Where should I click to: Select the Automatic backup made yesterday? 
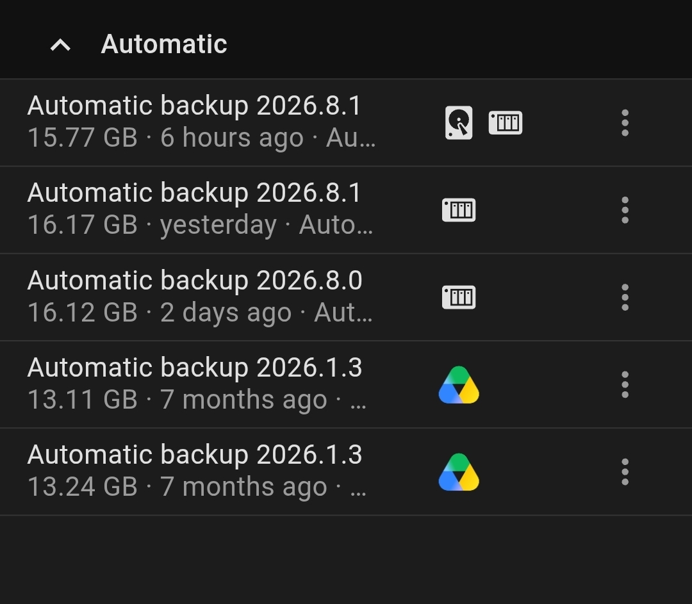click(x=346, y=210)
